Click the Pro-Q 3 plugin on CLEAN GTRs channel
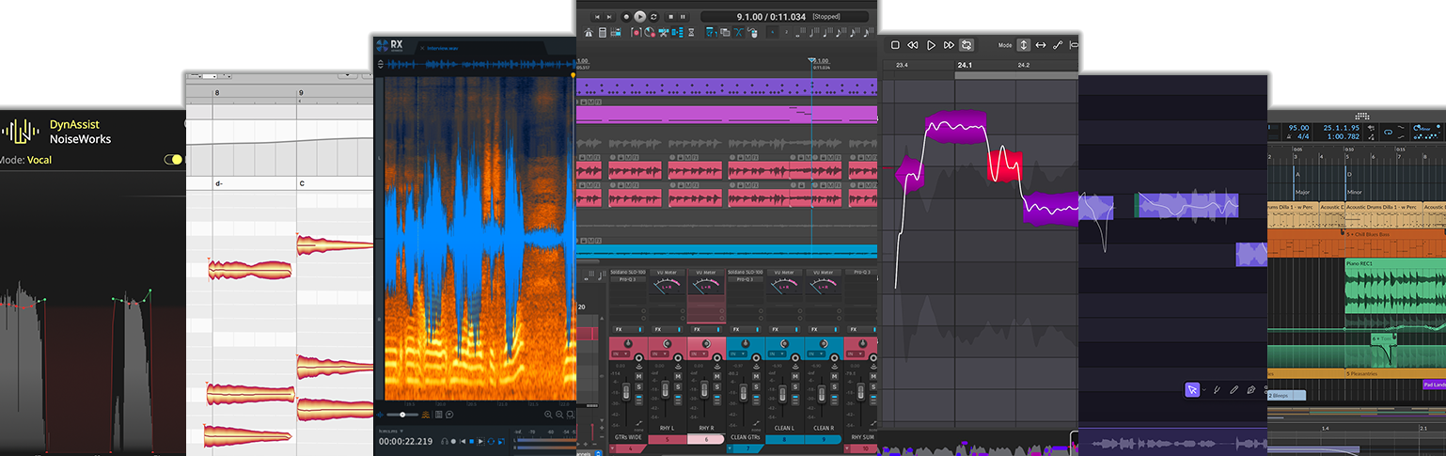1446x456 pixels. pyautogui.click(x=743, y=279)
